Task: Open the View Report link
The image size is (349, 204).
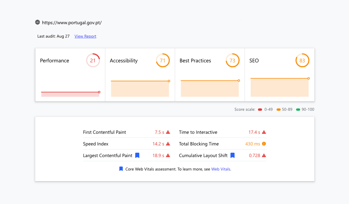Action: (85, 36)
